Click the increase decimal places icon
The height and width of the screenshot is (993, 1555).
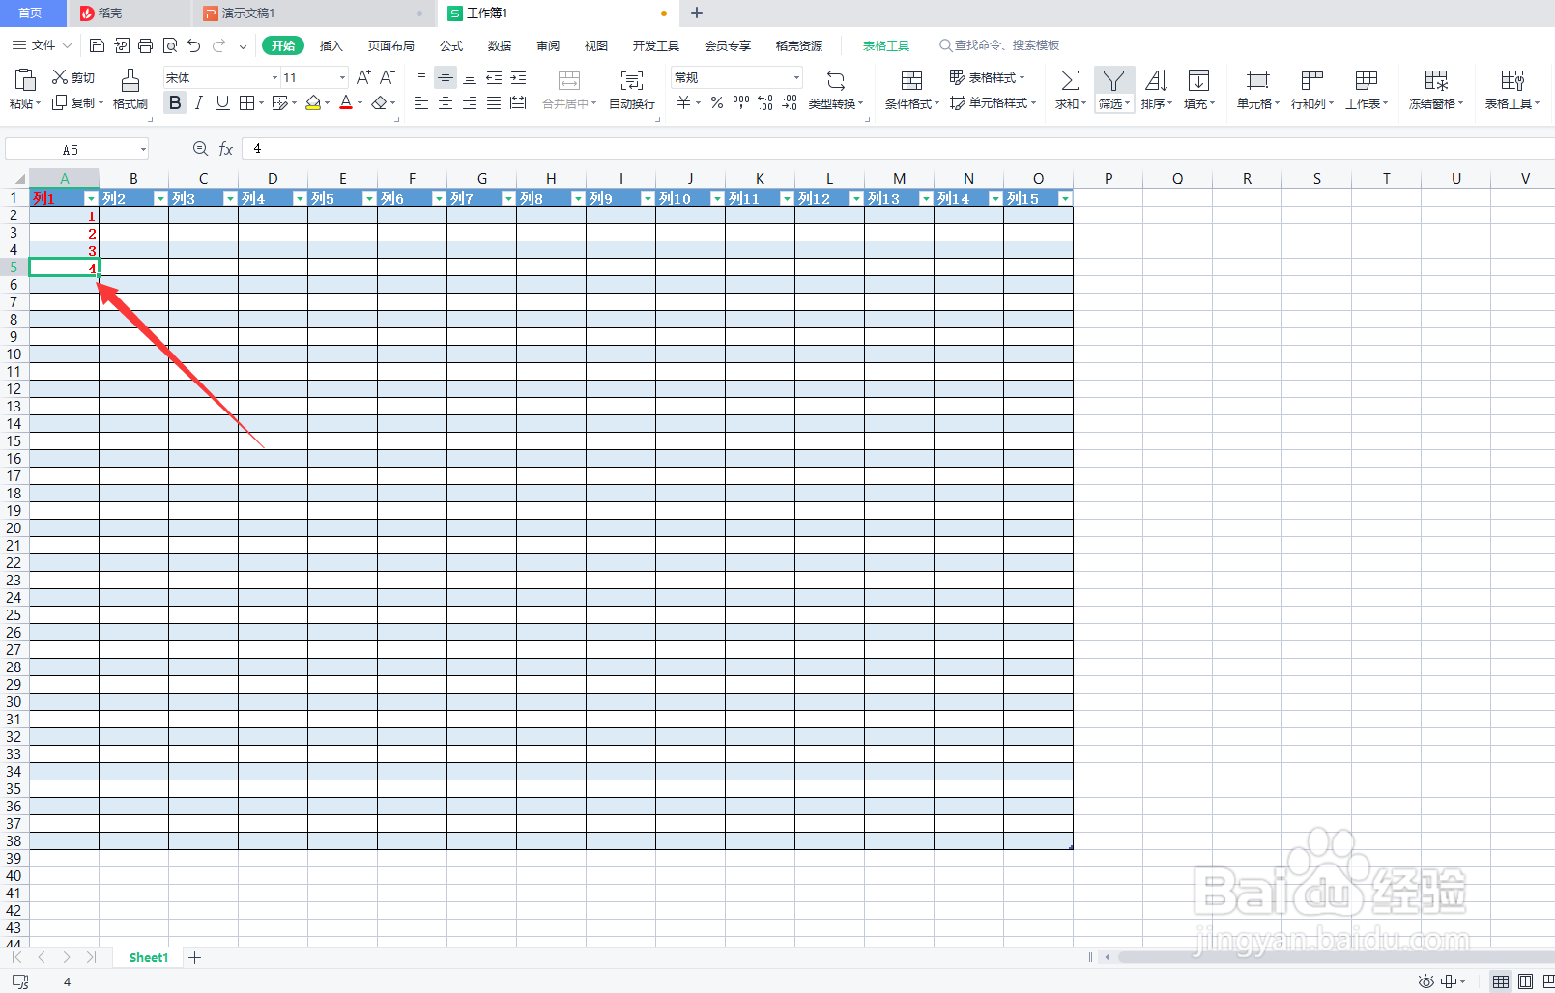(765, 102)
